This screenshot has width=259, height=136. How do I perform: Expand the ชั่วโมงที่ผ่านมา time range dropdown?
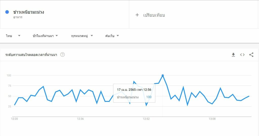[x=45, y=36]
